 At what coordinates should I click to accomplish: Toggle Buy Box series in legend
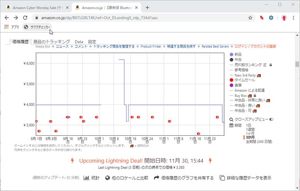241,95
